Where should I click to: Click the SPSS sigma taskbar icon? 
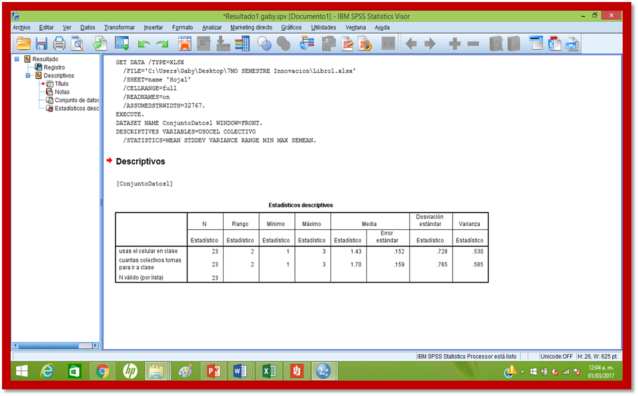(x=324, y=371)
